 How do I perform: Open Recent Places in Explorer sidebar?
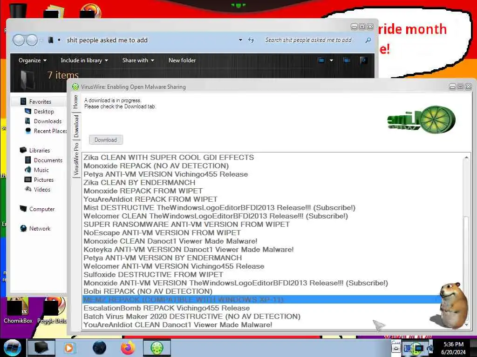[46, 131]
